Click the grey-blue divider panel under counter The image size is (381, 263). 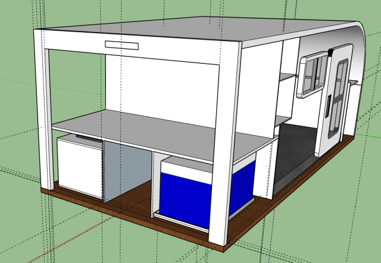(126, 170)
